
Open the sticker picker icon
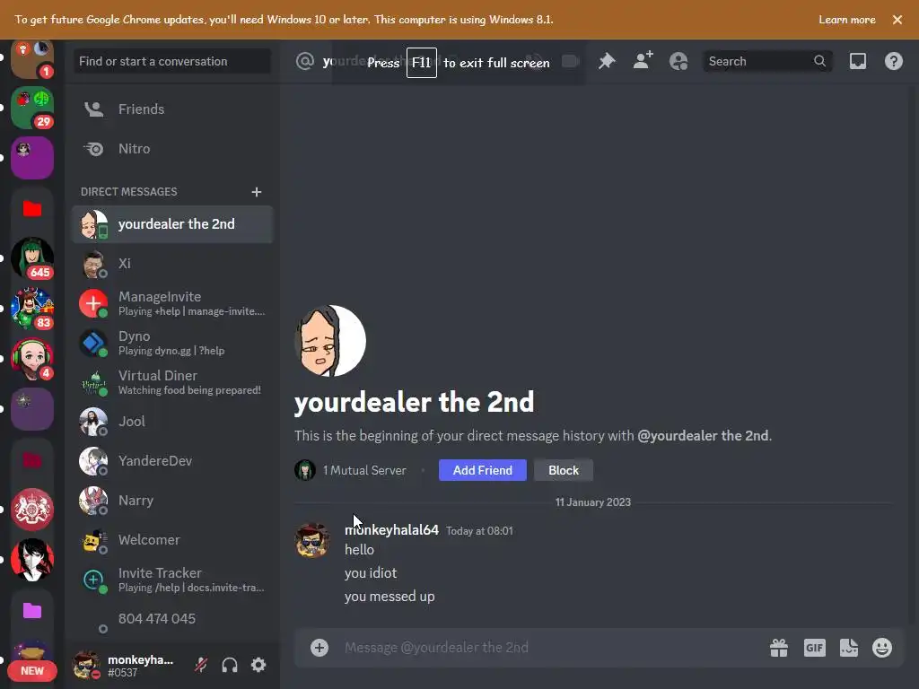849,648
